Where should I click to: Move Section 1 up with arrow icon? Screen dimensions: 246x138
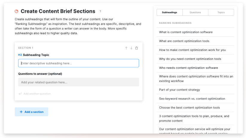(x=126, y=48)
